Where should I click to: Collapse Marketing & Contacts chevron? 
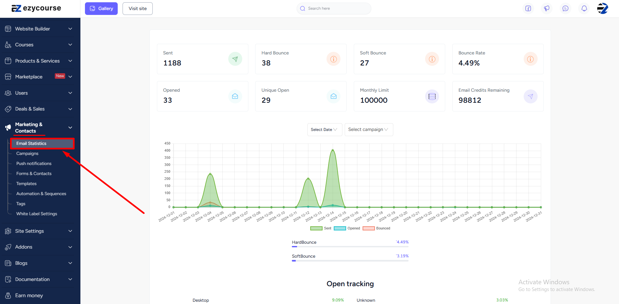click(x=70, y=128)
